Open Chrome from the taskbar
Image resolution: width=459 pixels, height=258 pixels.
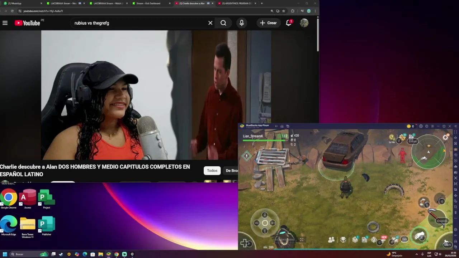(117, 254)
